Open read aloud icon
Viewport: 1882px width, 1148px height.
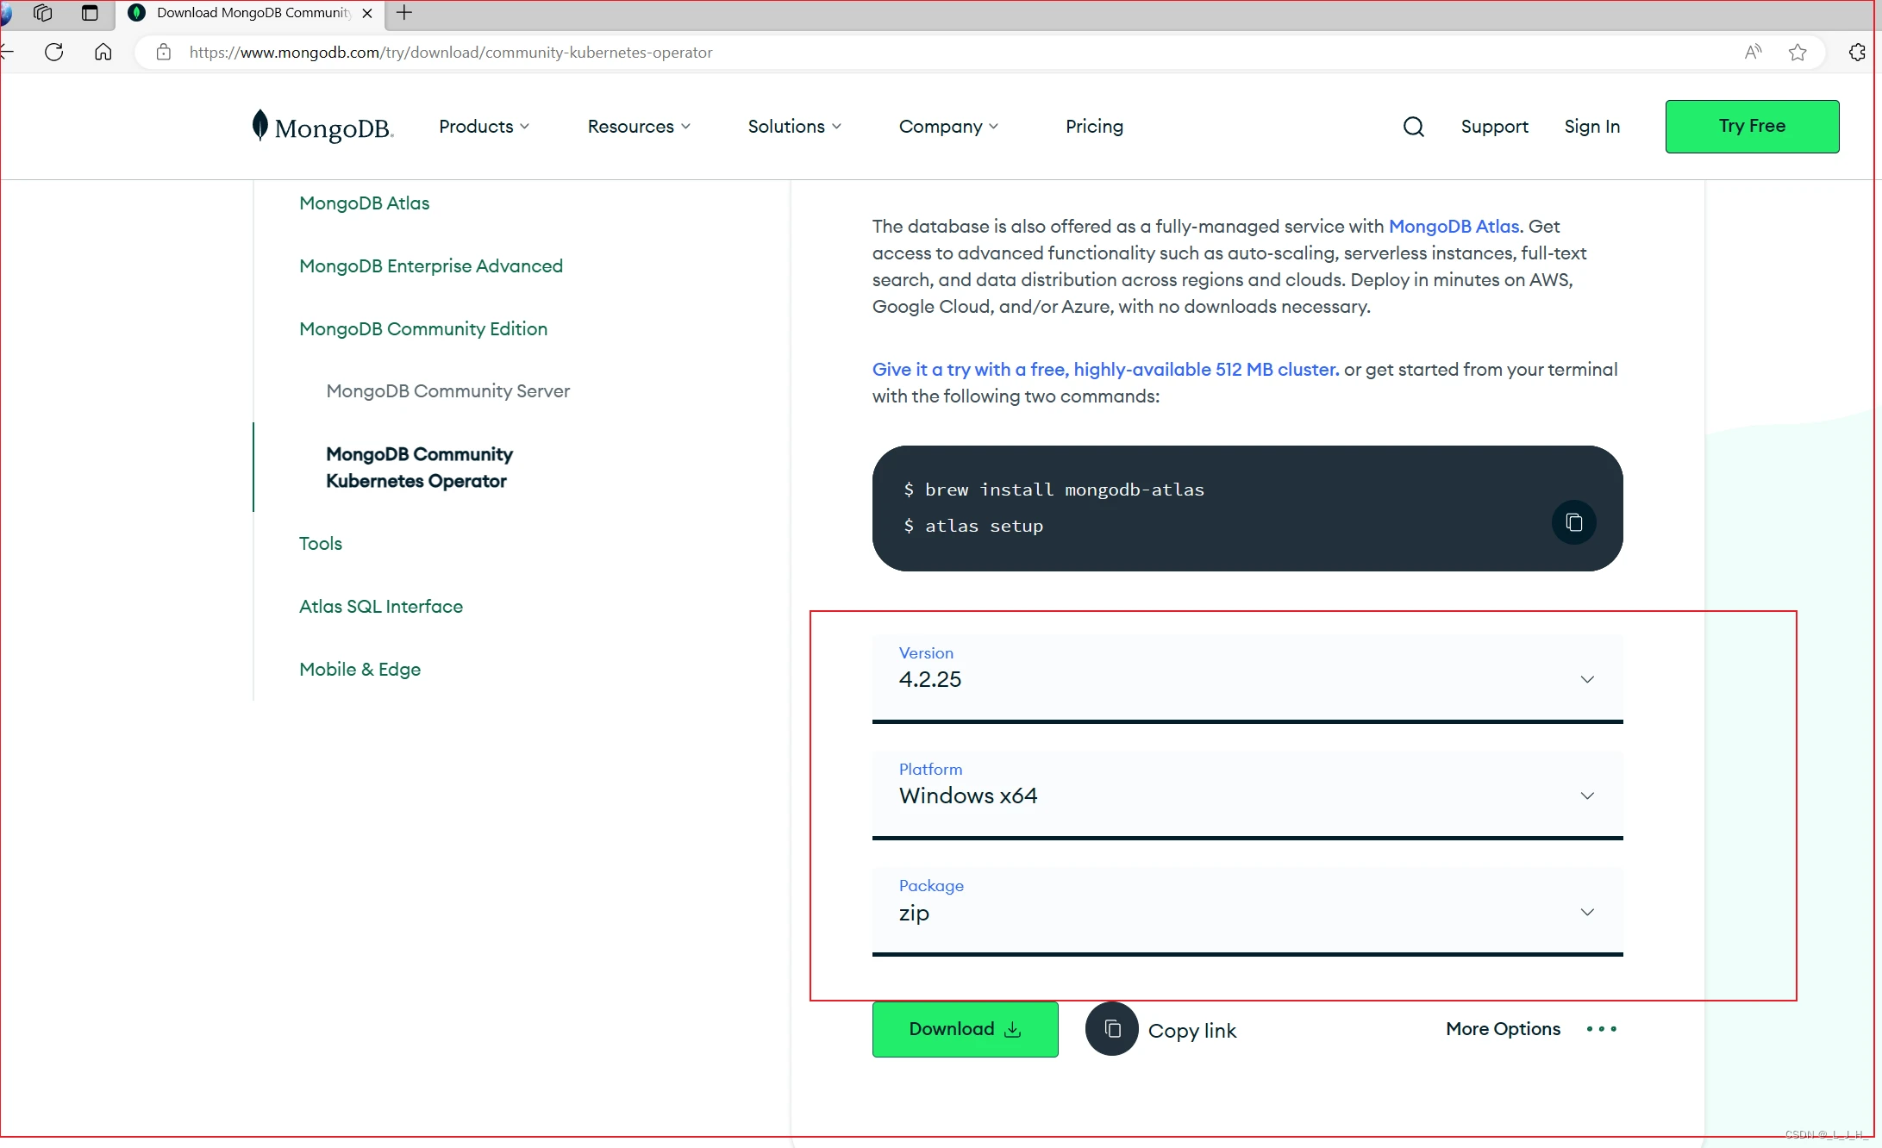[x=1753, y=53]
